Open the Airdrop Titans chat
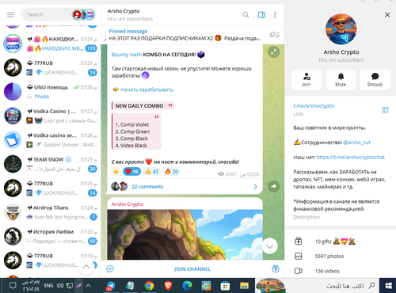Screen dimensions: 396x293 coord(50,212)
